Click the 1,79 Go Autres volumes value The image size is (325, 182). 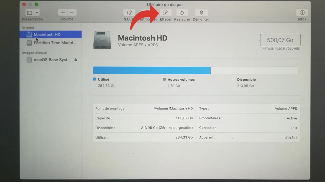[x=174, y=86]
